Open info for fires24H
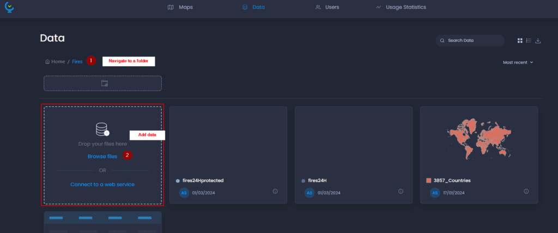Viewport: 558px width, 233px height. 401,191
